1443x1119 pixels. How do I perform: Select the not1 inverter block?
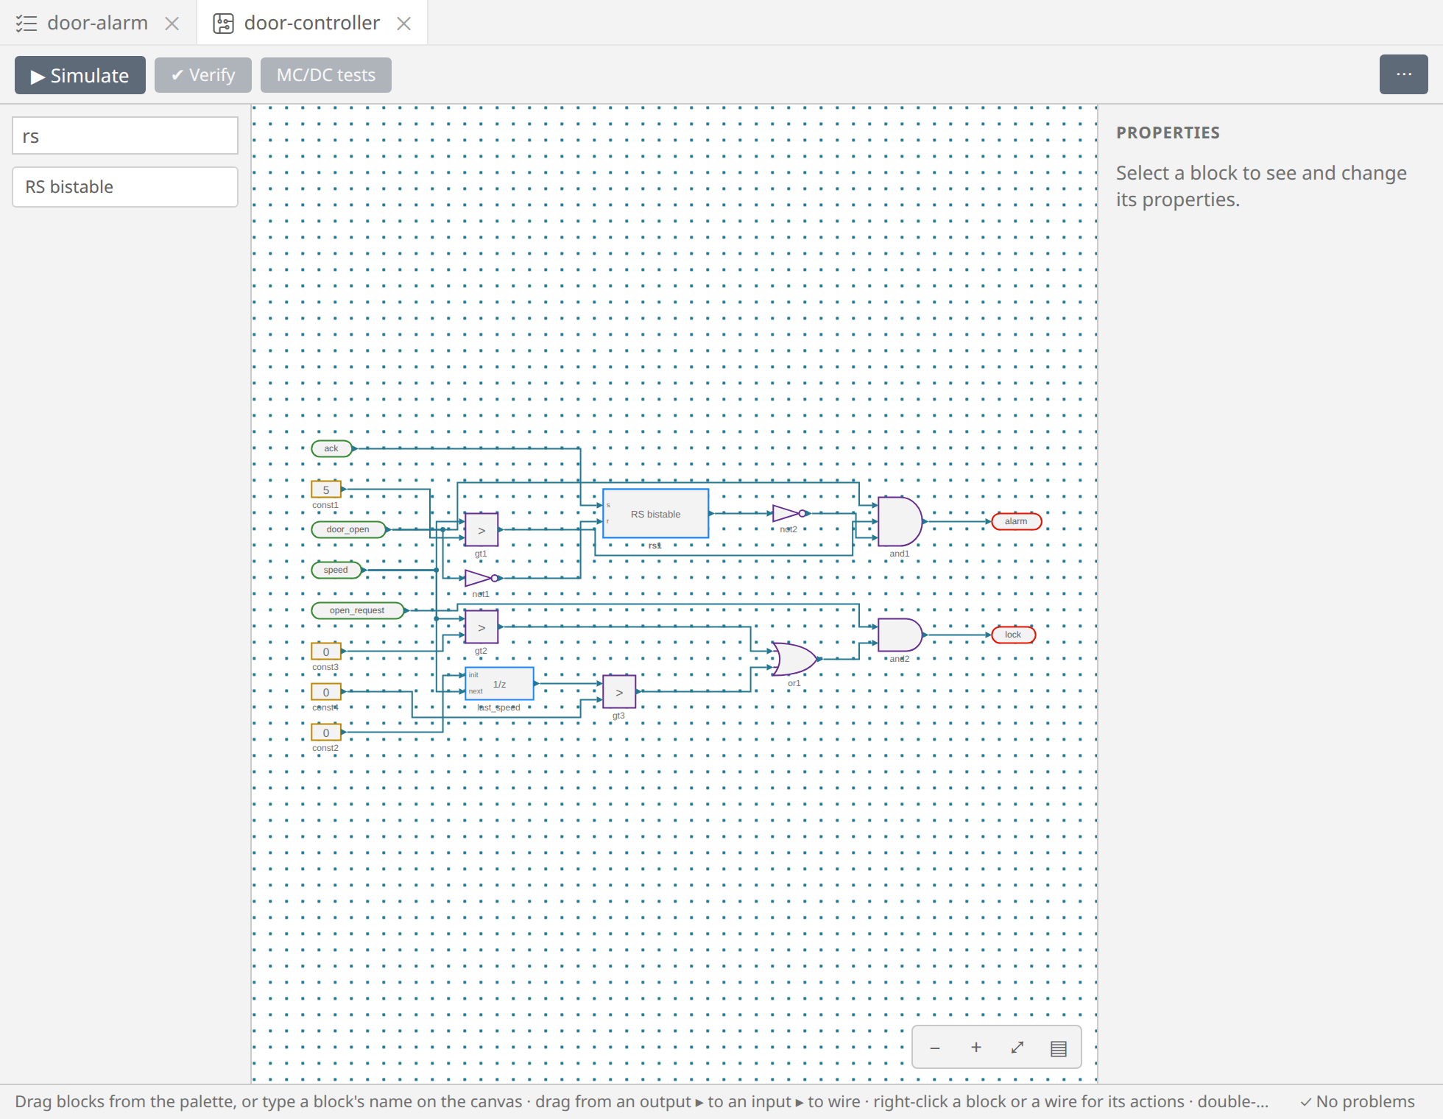(x=481, y=578)
